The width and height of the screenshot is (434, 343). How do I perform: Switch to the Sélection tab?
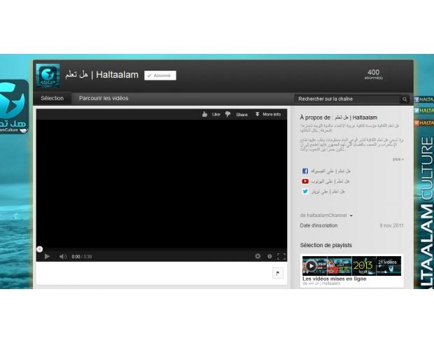[x=52, y=98]
